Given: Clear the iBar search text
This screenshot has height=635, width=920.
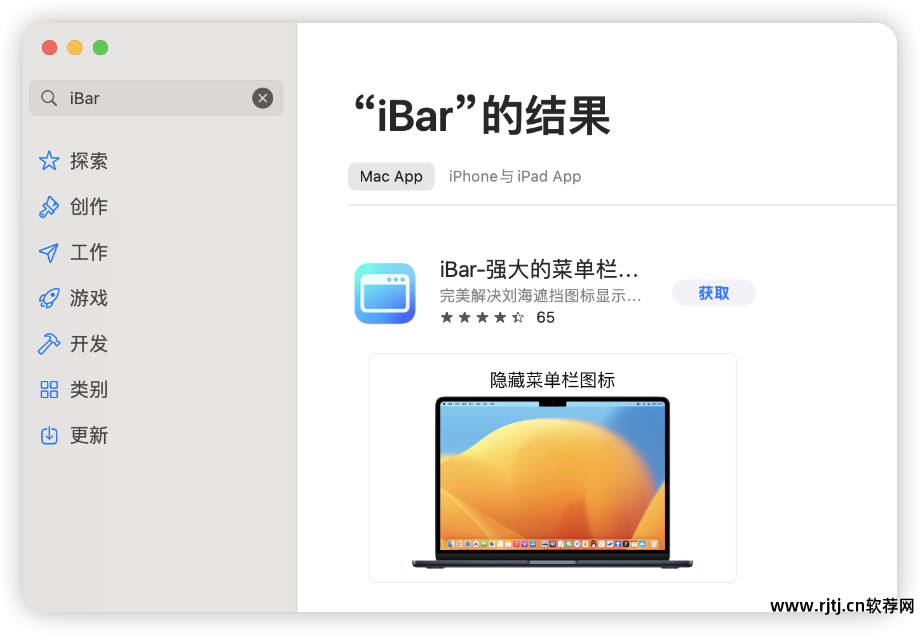Looking at the screenshot, I should [262, 98].
